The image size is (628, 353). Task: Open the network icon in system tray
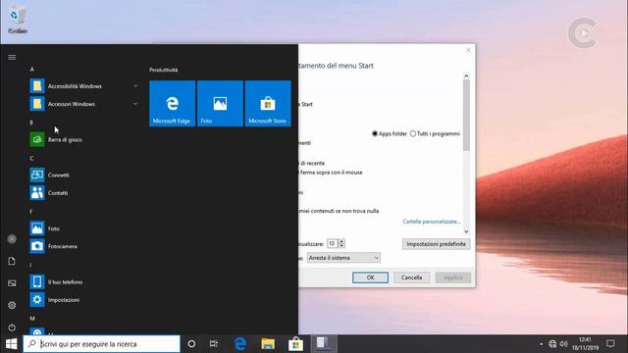point(552,344)
